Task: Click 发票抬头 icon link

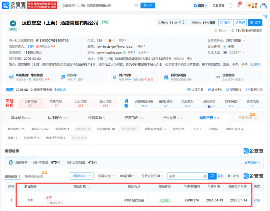Action: pos(234,90)
